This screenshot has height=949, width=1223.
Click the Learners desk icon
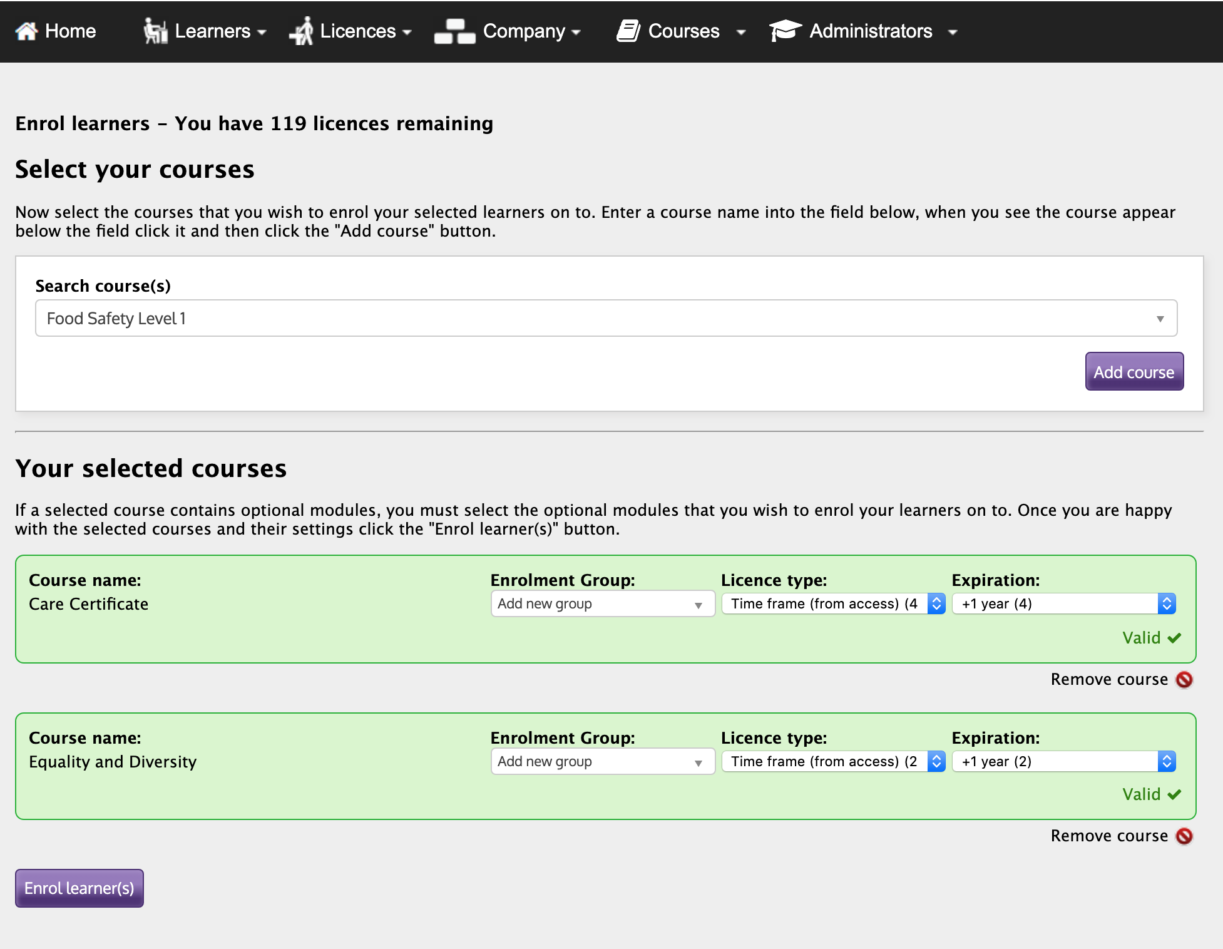155,31
